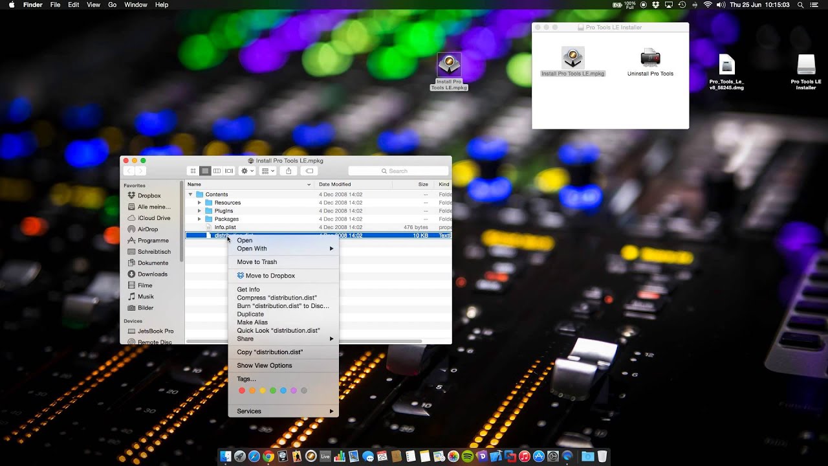Image resolution: width=828 pixels, height=466 pixels.
Task: Go back in Finder window
Action: [128, 171]
